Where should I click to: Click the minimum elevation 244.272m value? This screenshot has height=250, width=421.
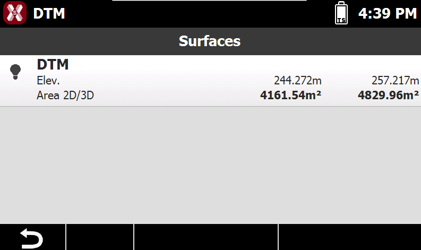pyautogui.click(x=297, y=80)
